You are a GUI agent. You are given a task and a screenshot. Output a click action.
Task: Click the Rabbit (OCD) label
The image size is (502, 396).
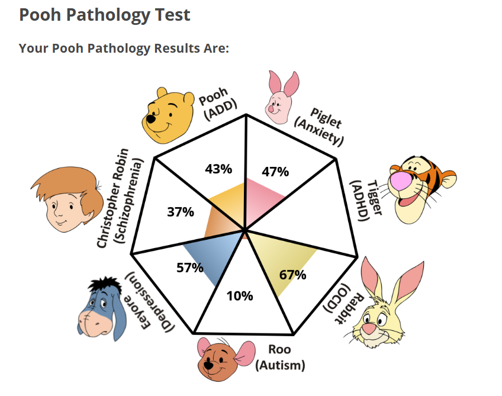pos(338,303)
